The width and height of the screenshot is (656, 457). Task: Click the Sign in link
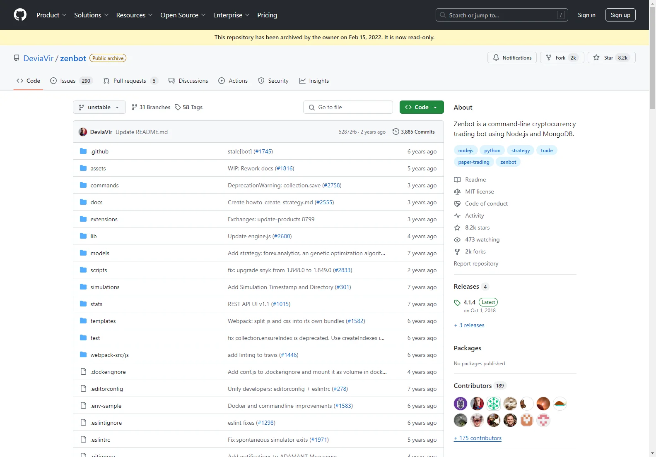coord(586,15)
